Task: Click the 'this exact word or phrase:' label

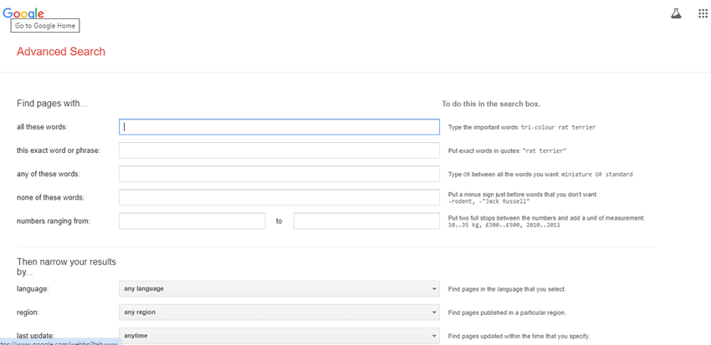Action: tap(58, 150)
